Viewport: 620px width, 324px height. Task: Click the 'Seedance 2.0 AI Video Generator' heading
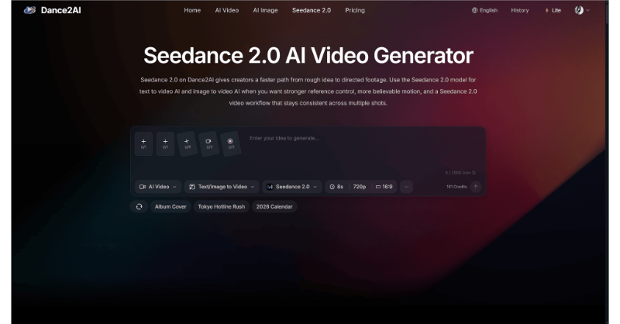coord(308,55)
